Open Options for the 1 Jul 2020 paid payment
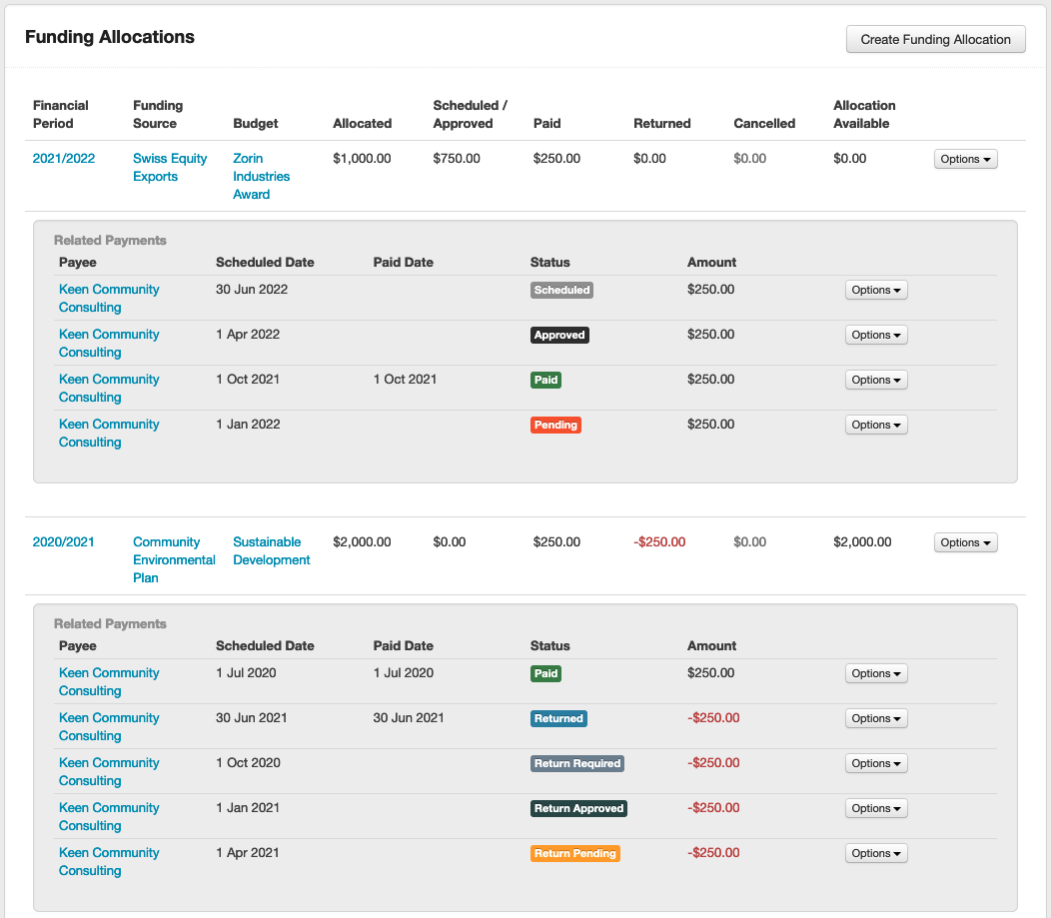Viewport: 1051px width, 918px height. tap(876, 673)
